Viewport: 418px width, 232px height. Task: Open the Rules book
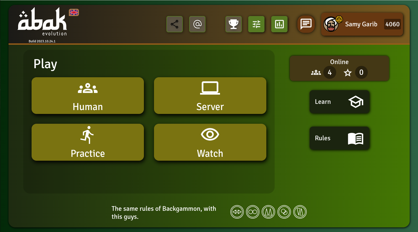coord(340,138)
